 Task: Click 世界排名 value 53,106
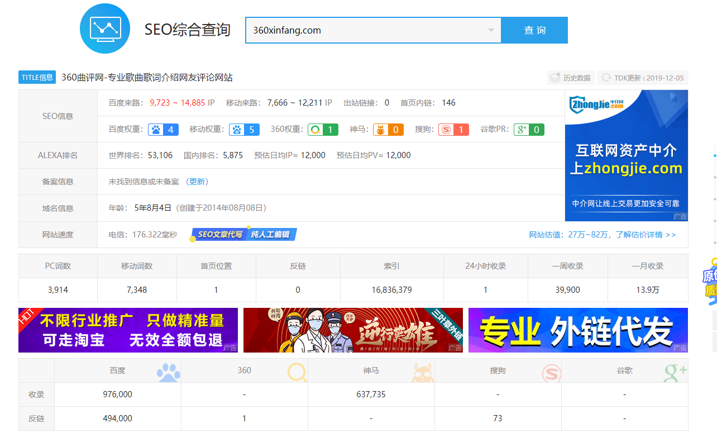[160, 155]
